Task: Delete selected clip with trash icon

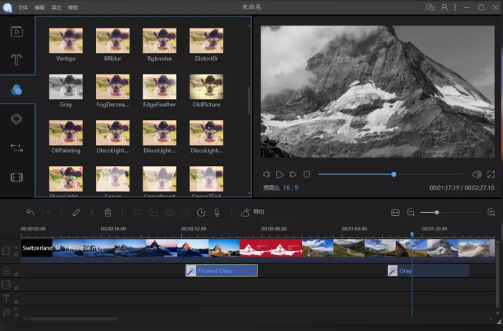Action: click(108, 212)
